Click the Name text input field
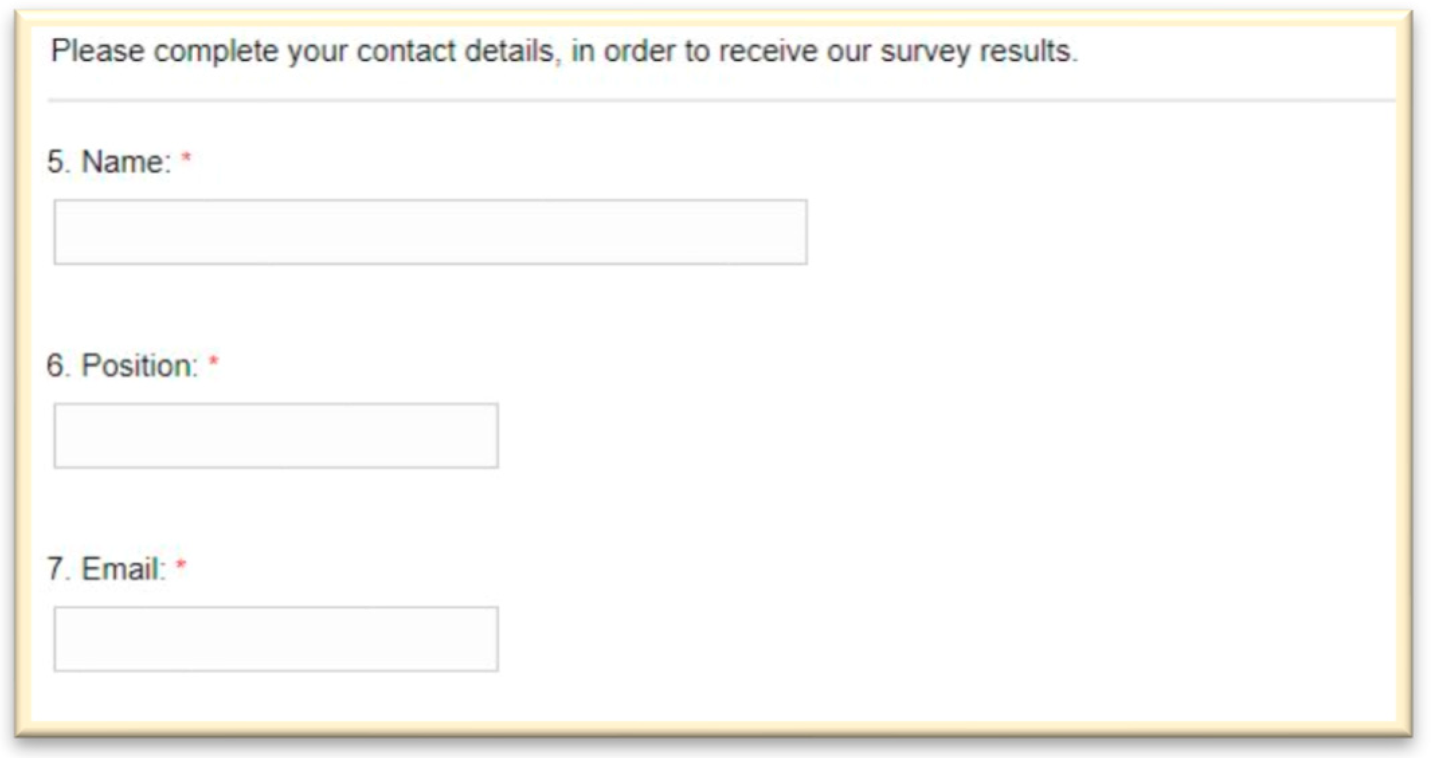The height and width of the screenshot is (758, 1431). click(430, 232)
